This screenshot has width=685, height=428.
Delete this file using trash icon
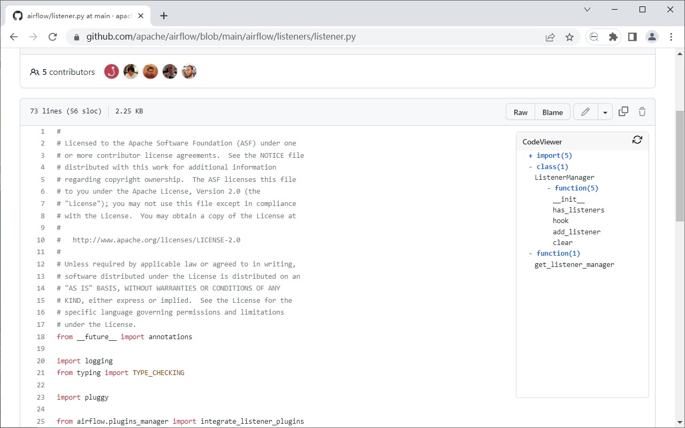coord(642,111)
